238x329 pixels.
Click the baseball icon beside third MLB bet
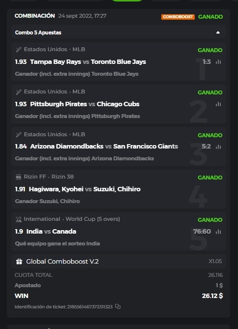point(19,134)
